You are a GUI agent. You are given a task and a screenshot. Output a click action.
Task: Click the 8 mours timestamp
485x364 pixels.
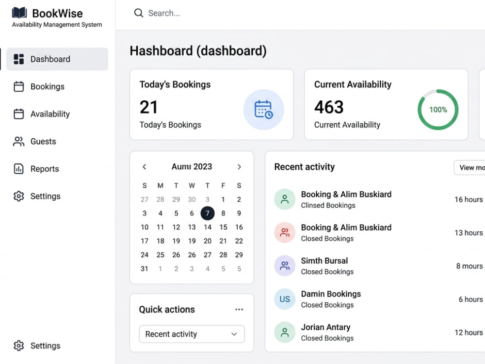[469, 266]
